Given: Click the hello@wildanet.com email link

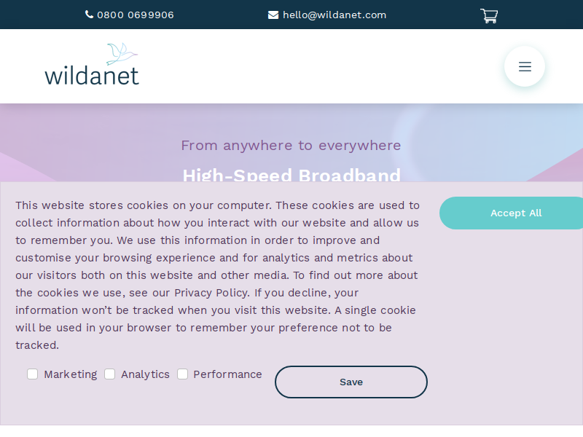Looking at the screenshot, I should coord(334,15).
